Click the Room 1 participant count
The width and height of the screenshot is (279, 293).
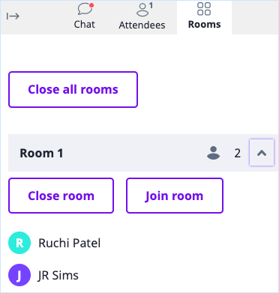238,153
